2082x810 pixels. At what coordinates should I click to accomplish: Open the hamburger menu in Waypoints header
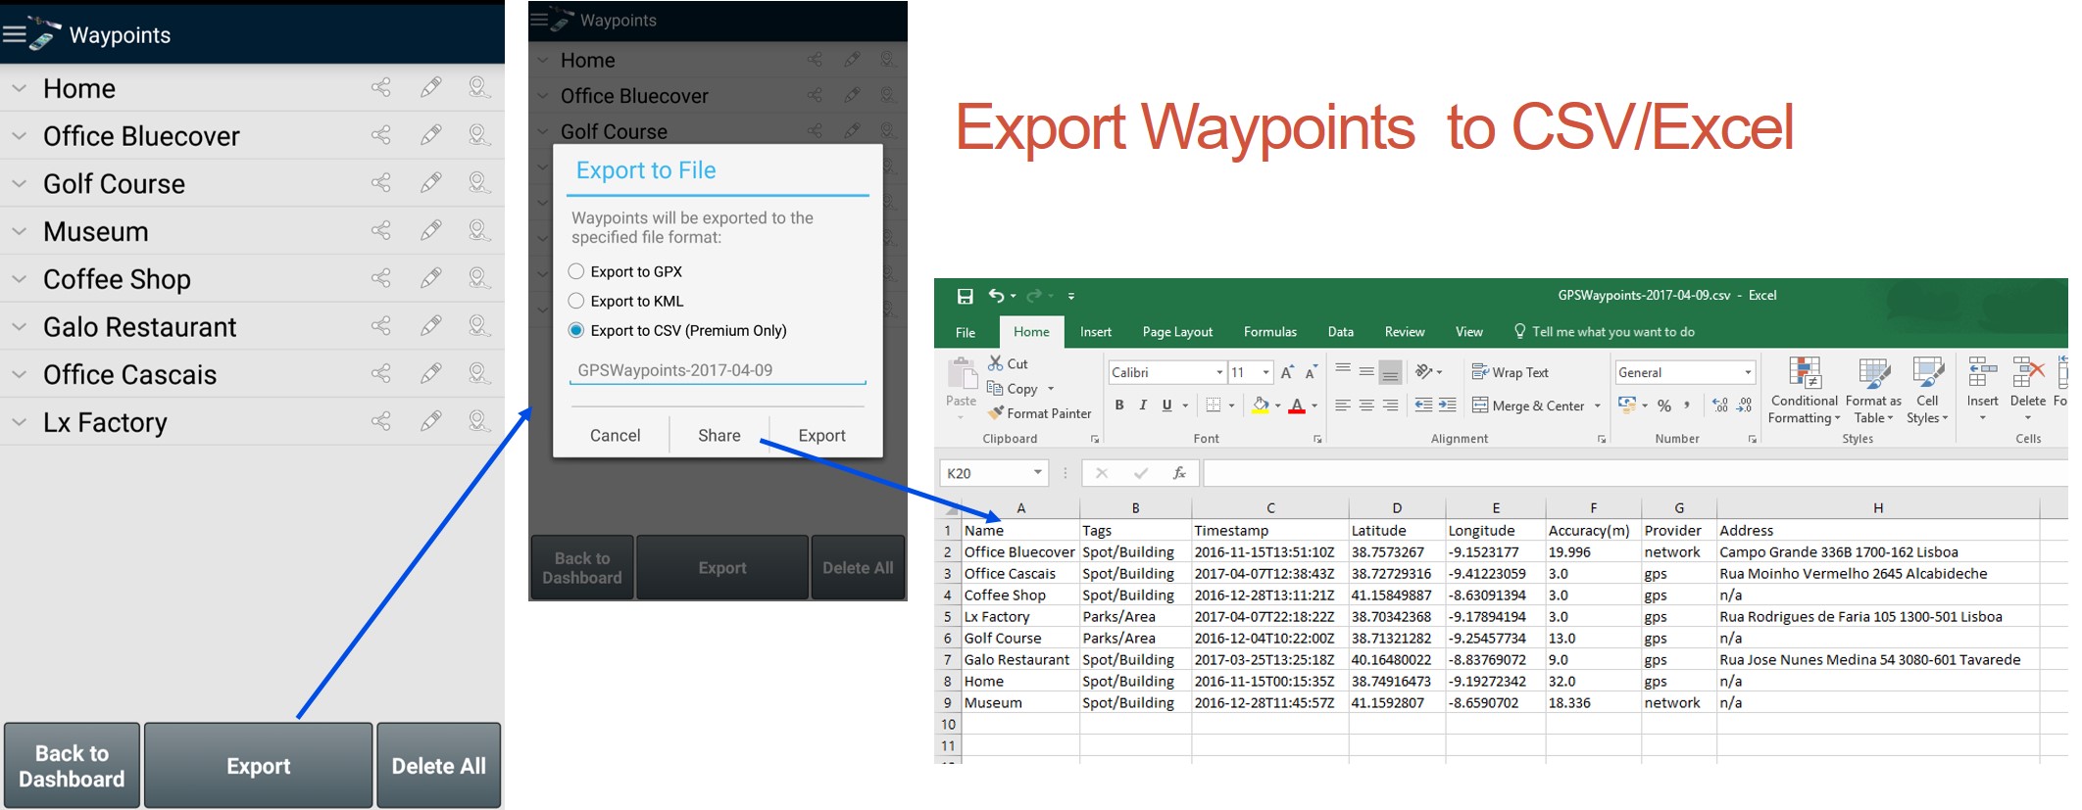coord(15,35)
